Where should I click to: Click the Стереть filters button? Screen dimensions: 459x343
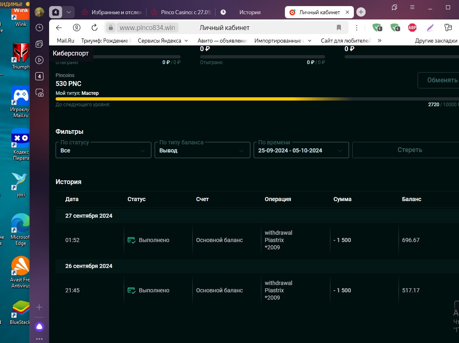point(406,150)
